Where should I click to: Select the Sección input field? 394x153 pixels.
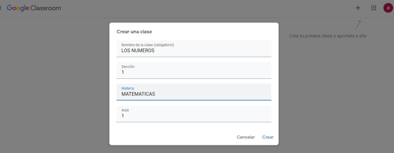tap(194, 70)
